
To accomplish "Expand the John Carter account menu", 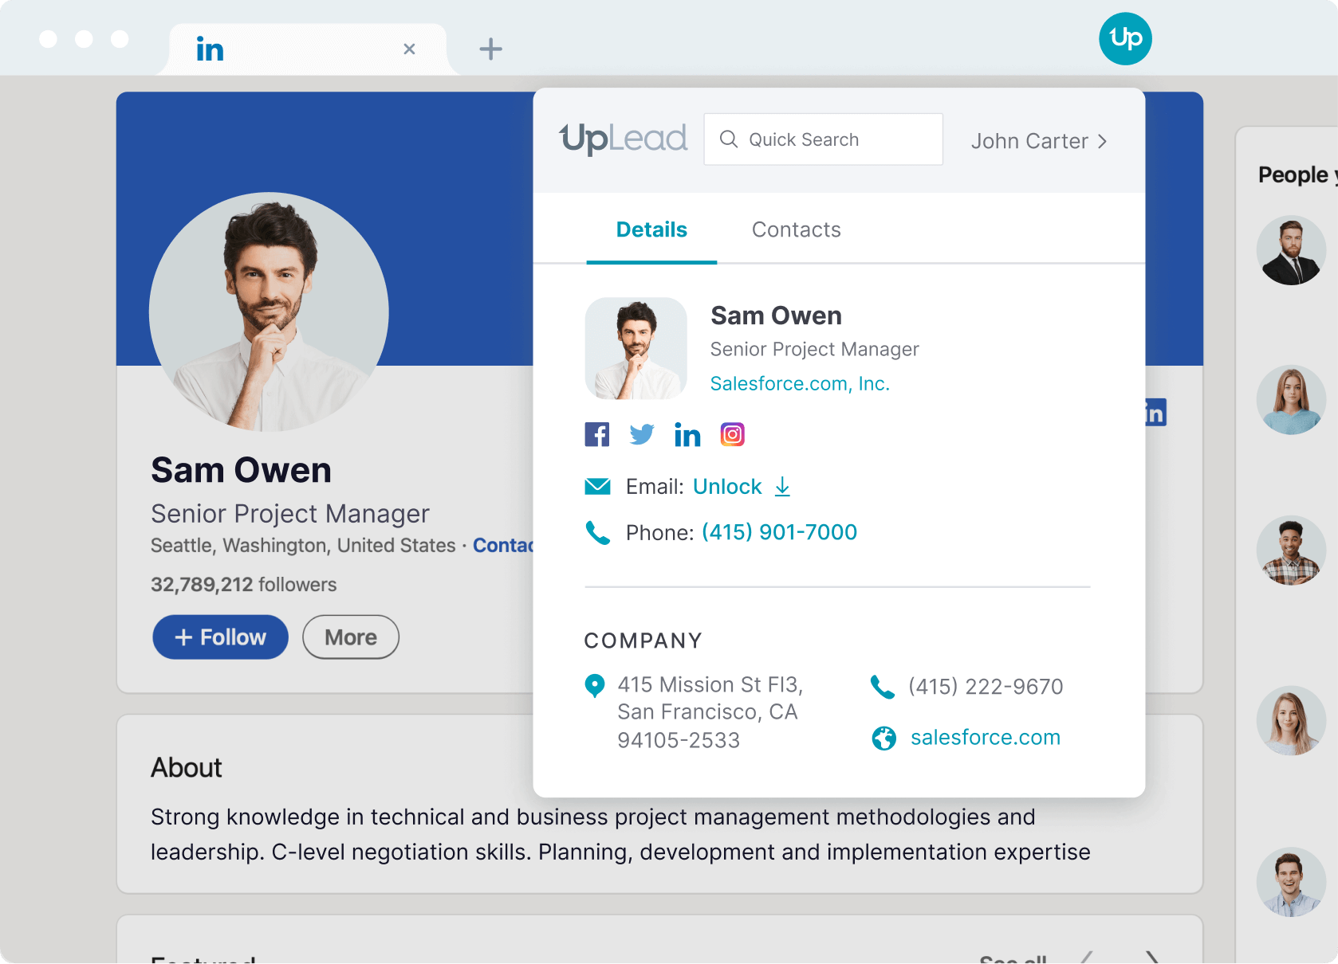I will [1038, 141].
